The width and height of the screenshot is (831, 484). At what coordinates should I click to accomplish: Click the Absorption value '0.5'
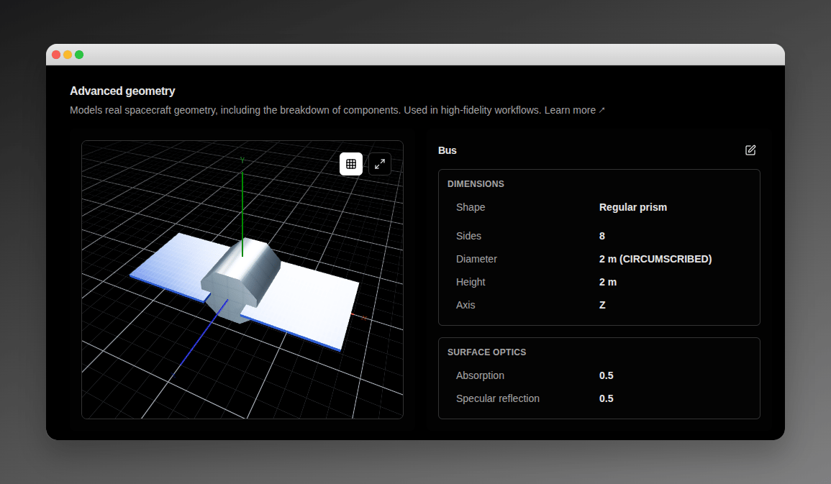(607, 375)
